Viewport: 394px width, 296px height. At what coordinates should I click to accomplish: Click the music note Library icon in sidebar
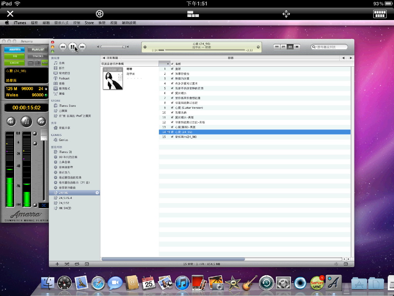[x=55, y=63]
